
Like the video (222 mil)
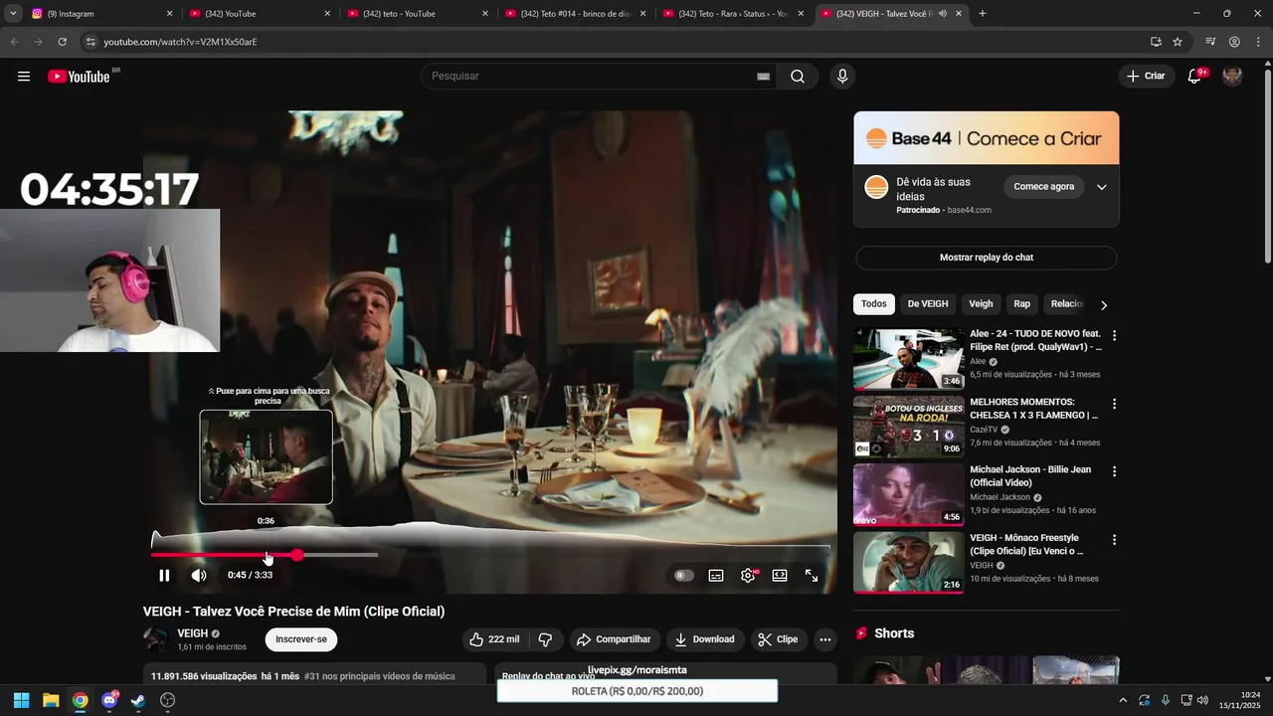pos(494,639)
